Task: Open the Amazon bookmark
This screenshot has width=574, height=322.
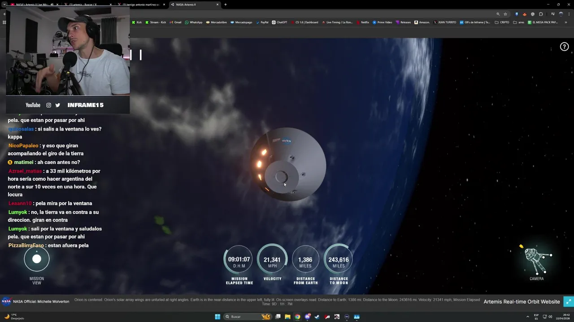Action: click(x=422, y=22)
